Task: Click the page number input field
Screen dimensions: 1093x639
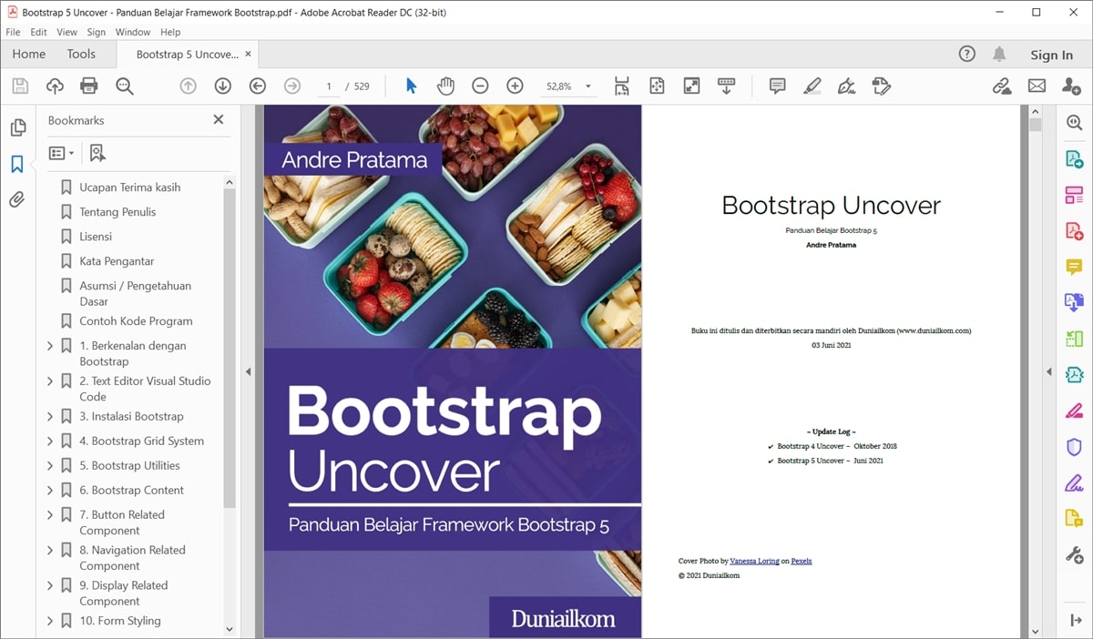Action: [328, 86]
